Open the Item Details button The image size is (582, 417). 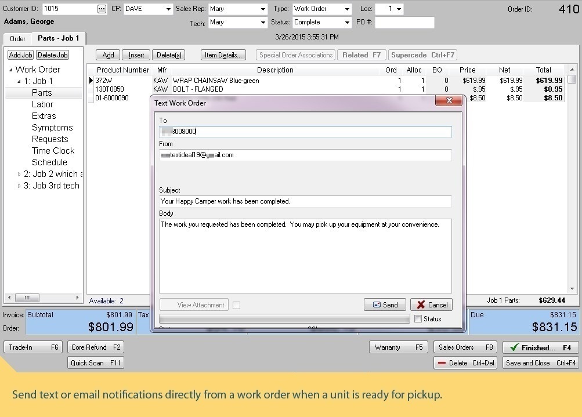[x=223, y=55]
